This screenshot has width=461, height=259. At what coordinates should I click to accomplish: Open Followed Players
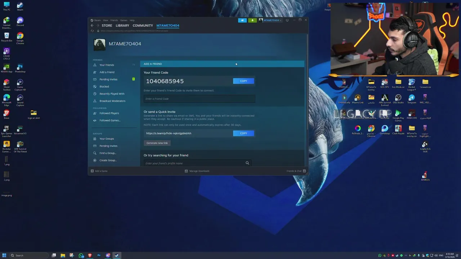(109, 113)
